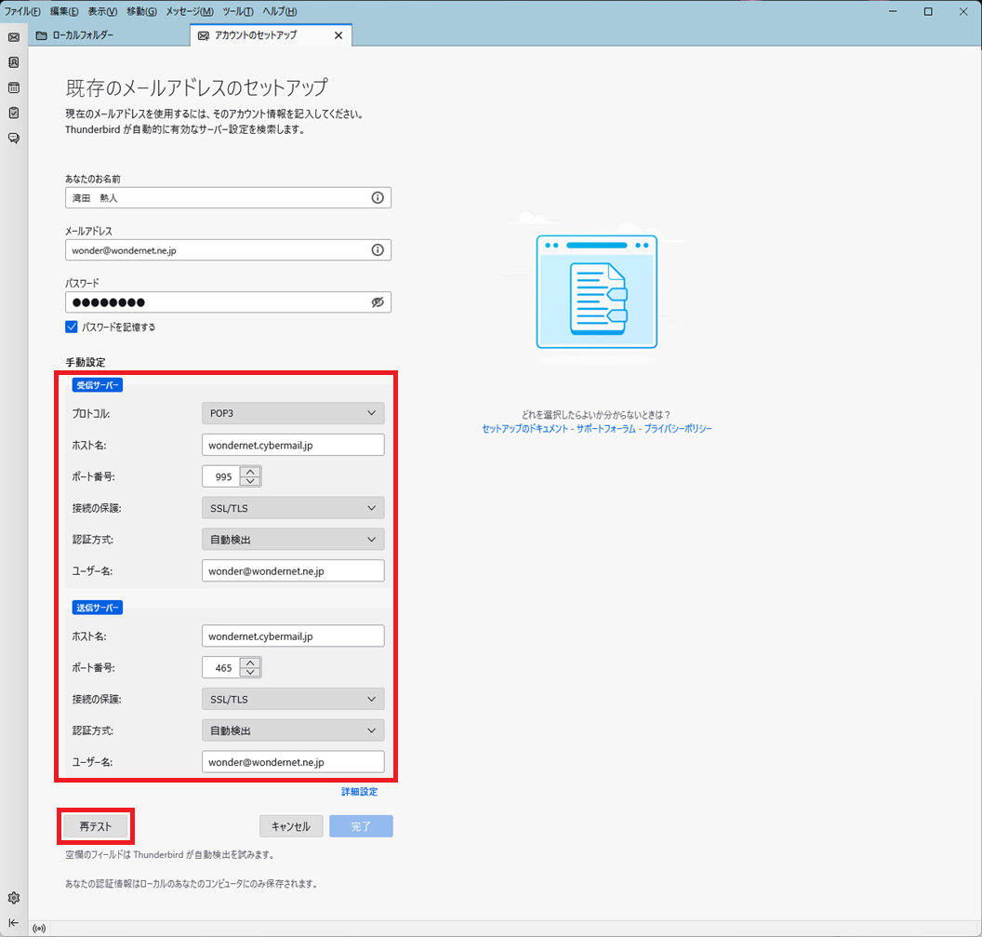Open the Tasks sidebar icon
982x937 pixels.
(14, 113)
